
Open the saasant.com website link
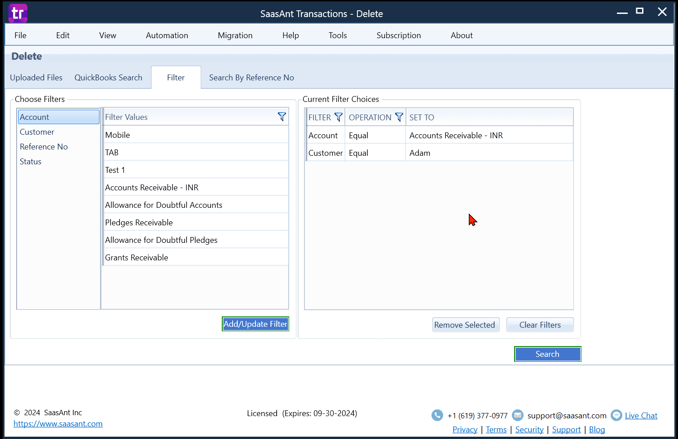click(x=58, y=423)
